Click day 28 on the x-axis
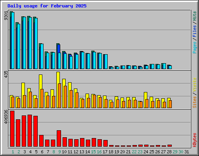The height and width of the screenshot is (156, 199). tap(169, 152)
